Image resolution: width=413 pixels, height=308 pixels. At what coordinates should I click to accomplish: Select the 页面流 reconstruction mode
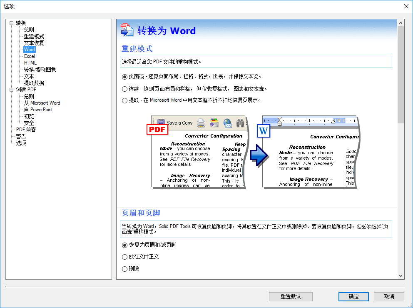tap(125, 77)
